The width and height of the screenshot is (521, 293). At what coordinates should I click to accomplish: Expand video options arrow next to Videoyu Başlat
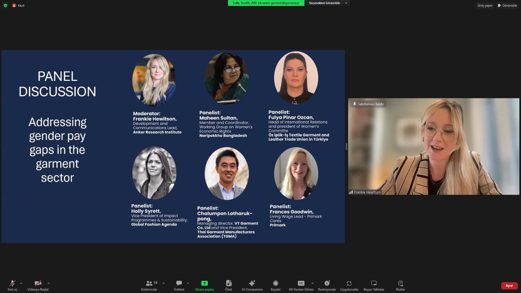pyautogui.click(x=49, y=283)
